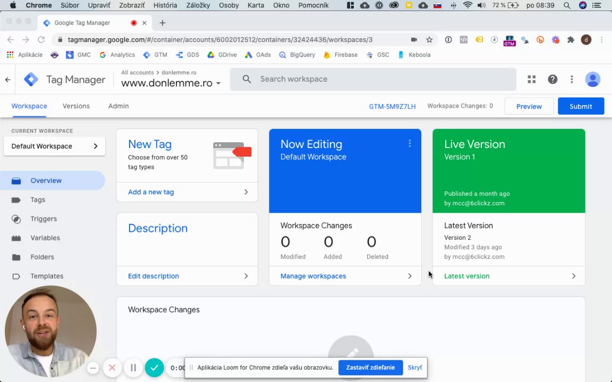The image size is (612, 382).
Task: Click the Submit button
Action: click(x=581, y=107)
